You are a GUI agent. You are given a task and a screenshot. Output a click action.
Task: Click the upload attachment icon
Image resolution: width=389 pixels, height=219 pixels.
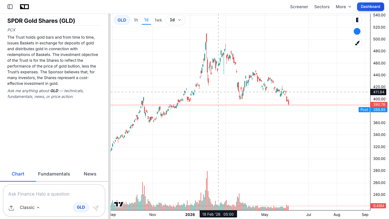[x=11, y=208]
